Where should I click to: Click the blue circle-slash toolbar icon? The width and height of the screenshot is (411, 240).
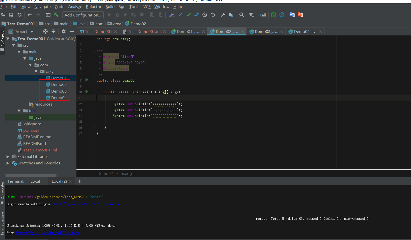point(282,15)
